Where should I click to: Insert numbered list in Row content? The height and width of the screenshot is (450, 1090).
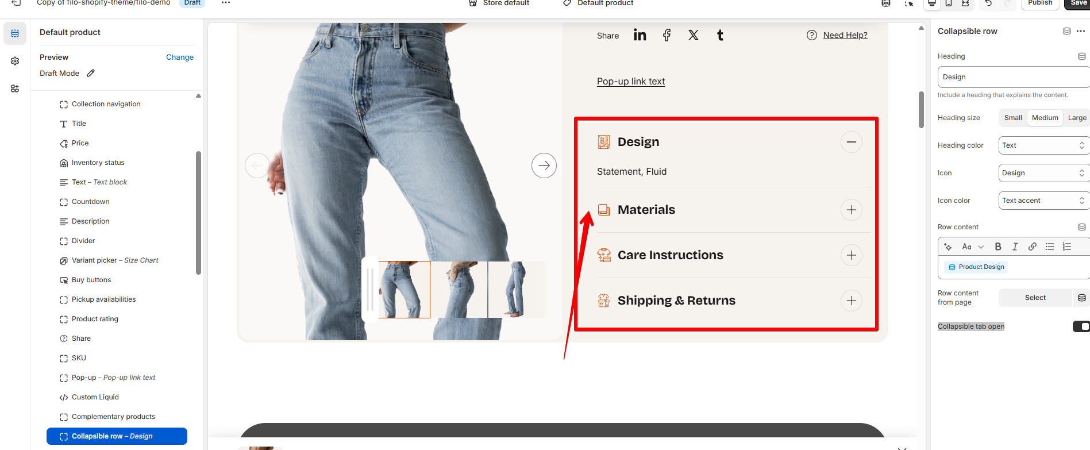coord(1067,247)
